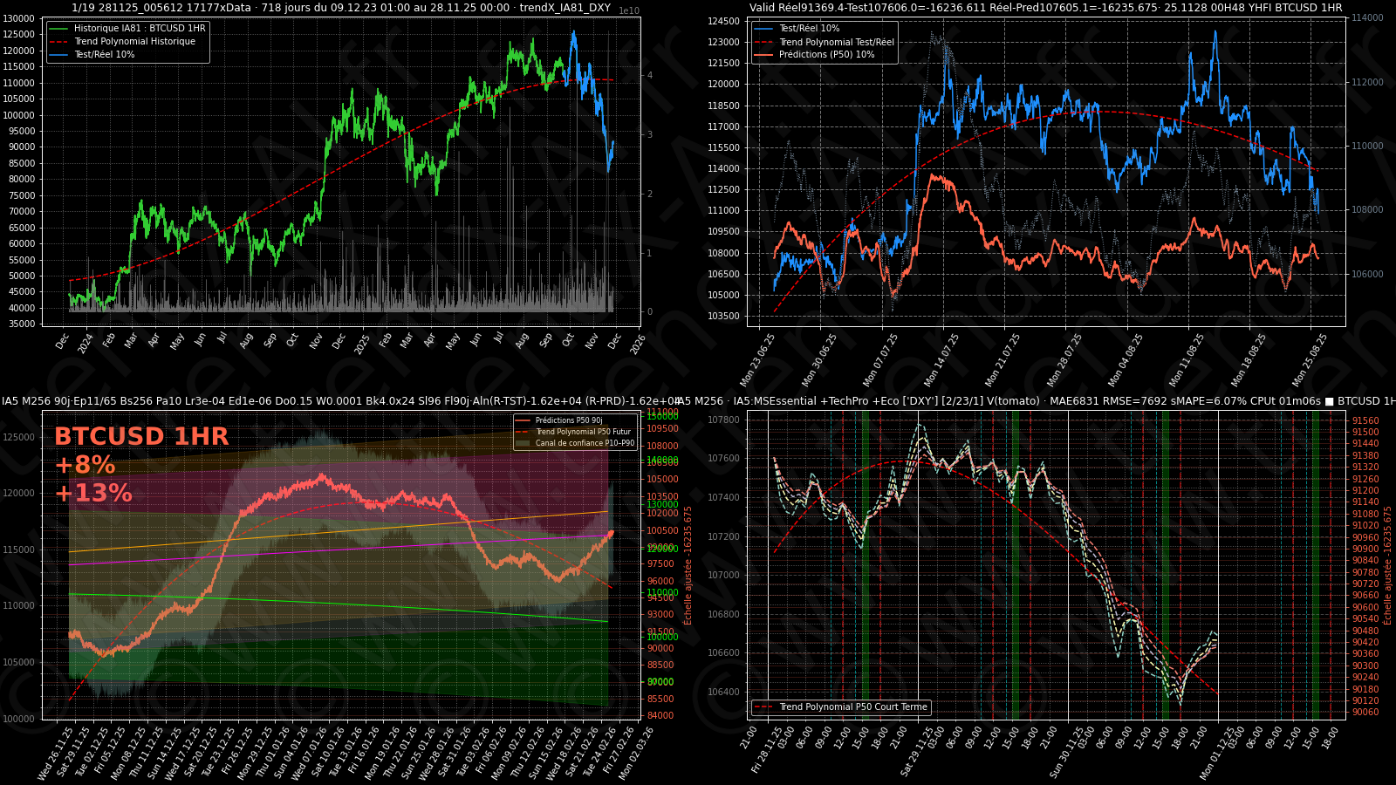1396x785 pixels.
Task: Click the 2025 tick on the history chart
Action: click(x=362, y=344)
